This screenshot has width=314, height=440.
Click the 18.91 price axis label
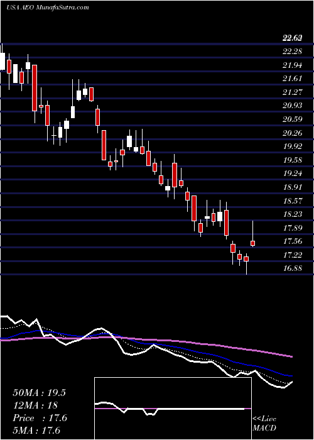(x=293, y=187)
